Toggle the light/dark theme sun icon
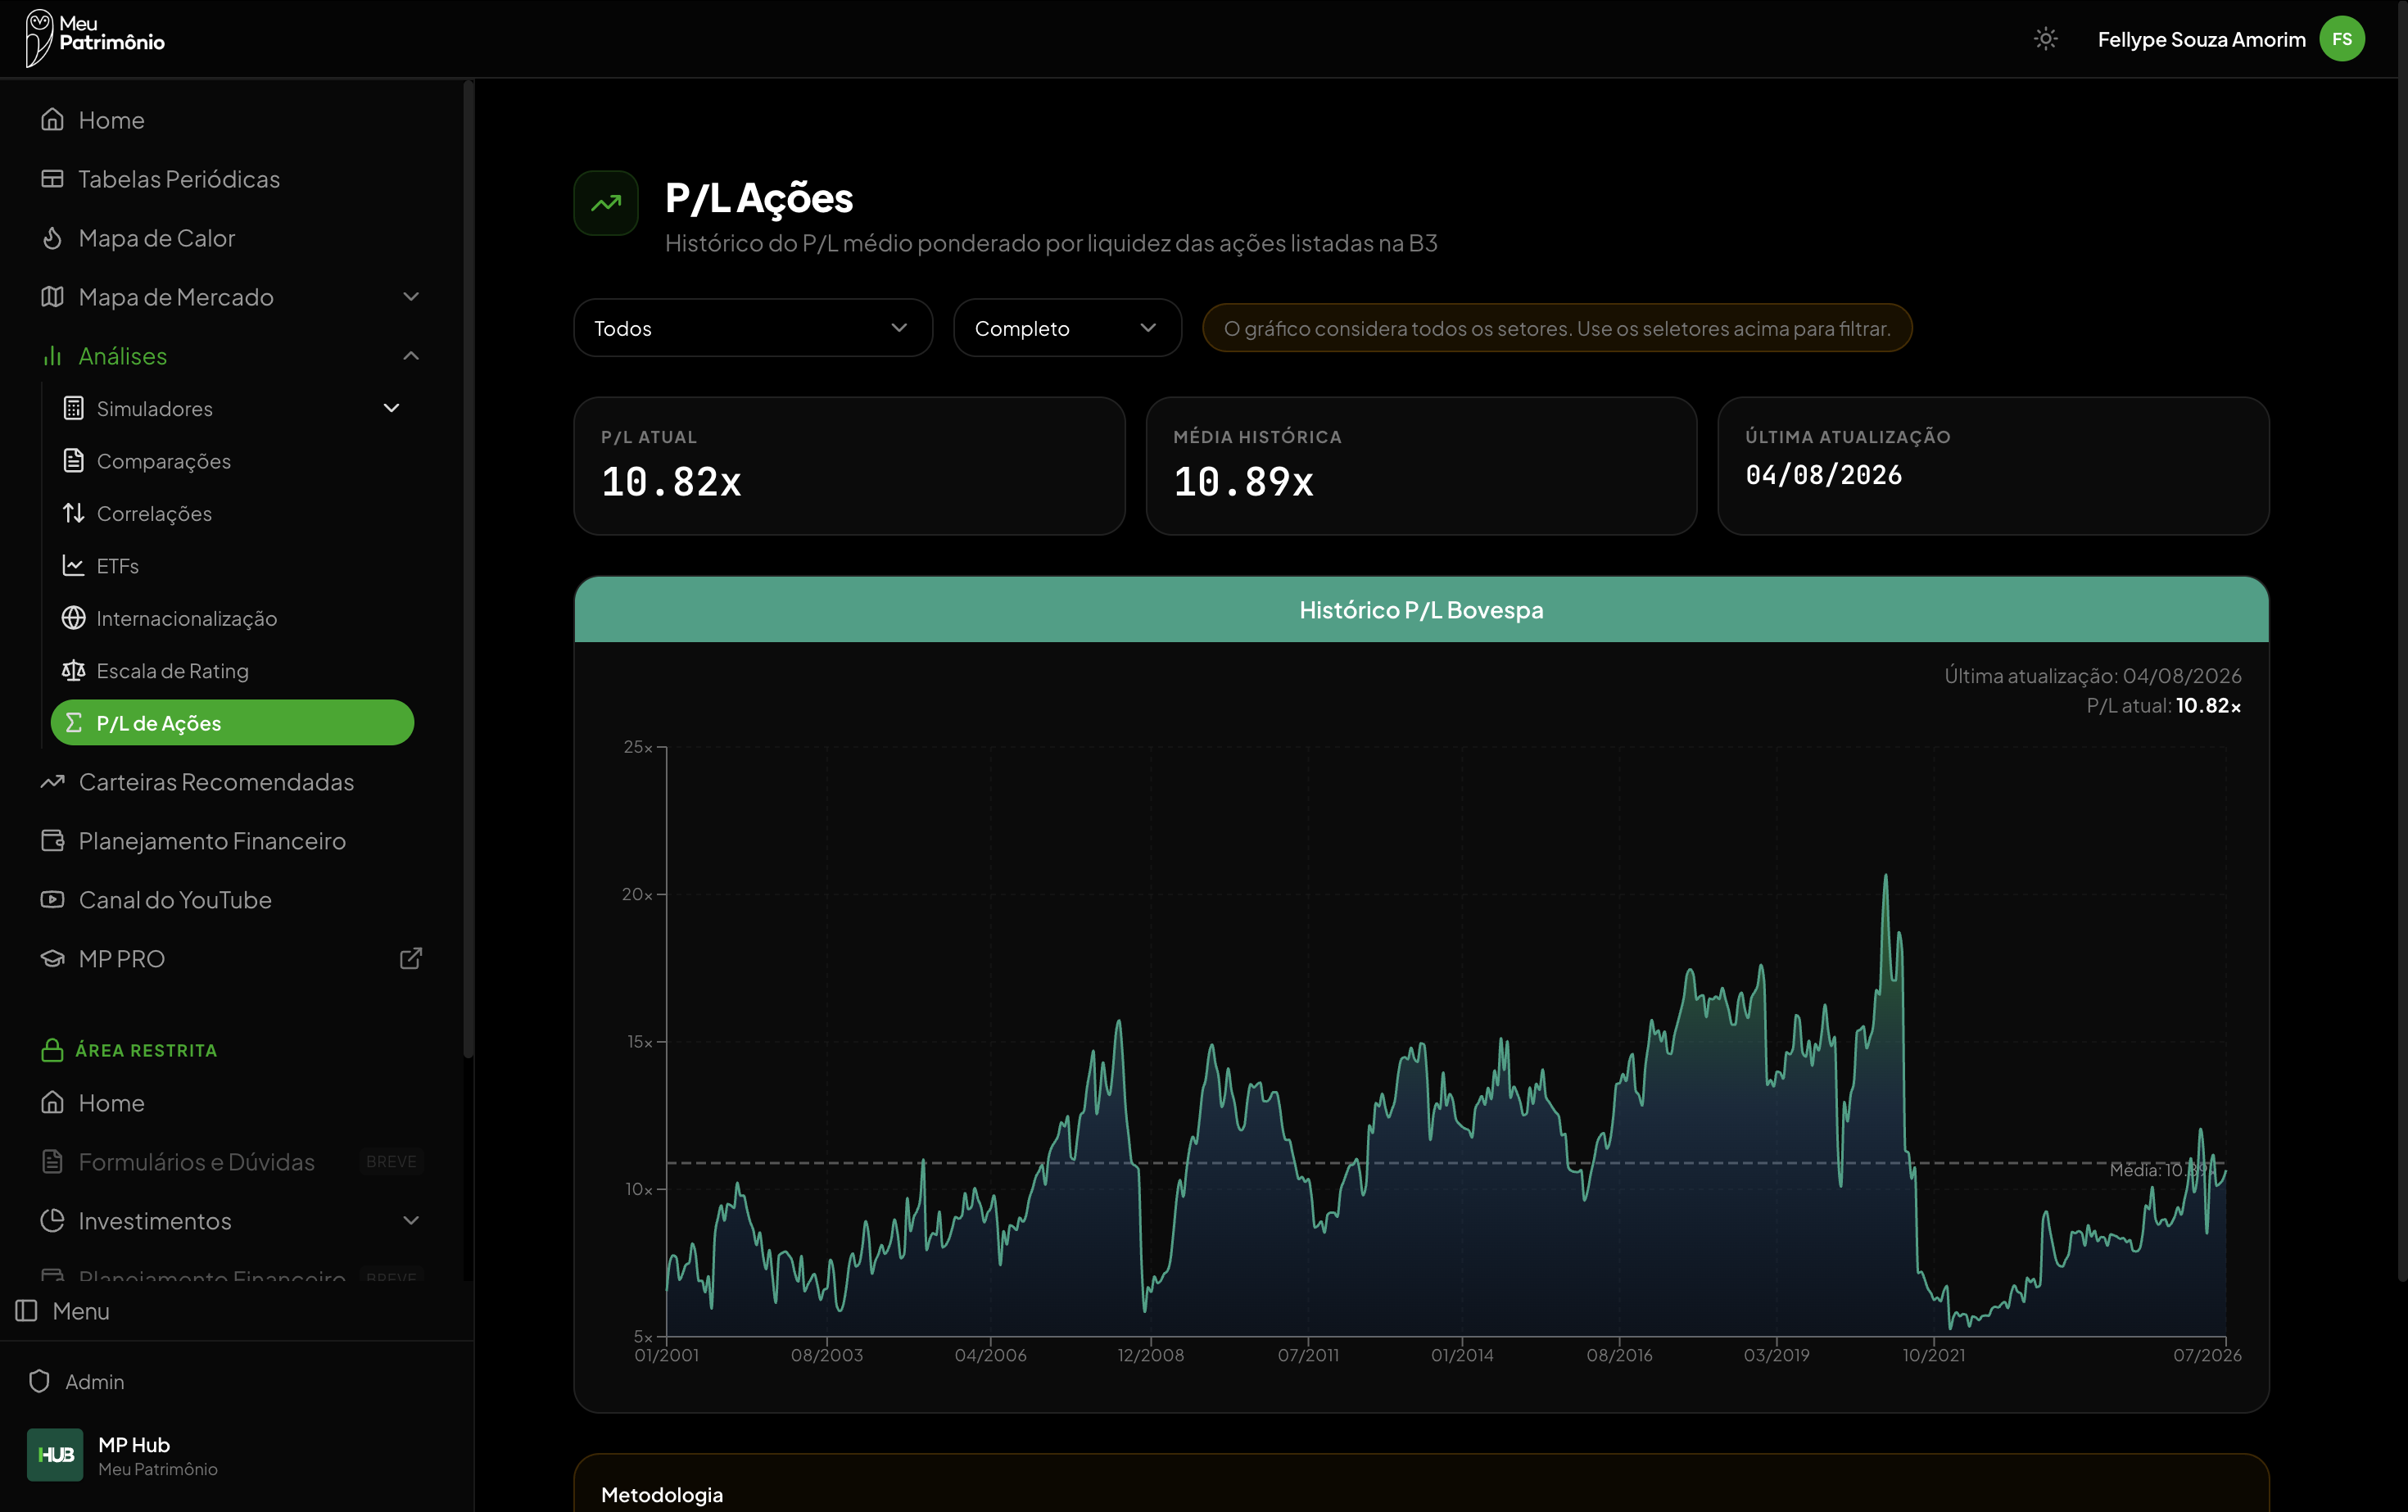Image resolution: width=2408 pixels, height=1512 pixels. [x=2045, y=39]
